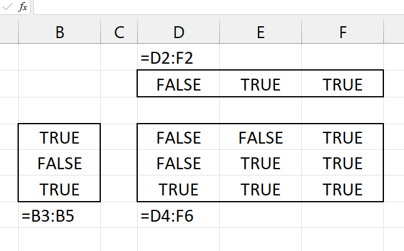Select the column D header
The height and width of the screenshot is (251, 404).
click(x=179, y=32)
